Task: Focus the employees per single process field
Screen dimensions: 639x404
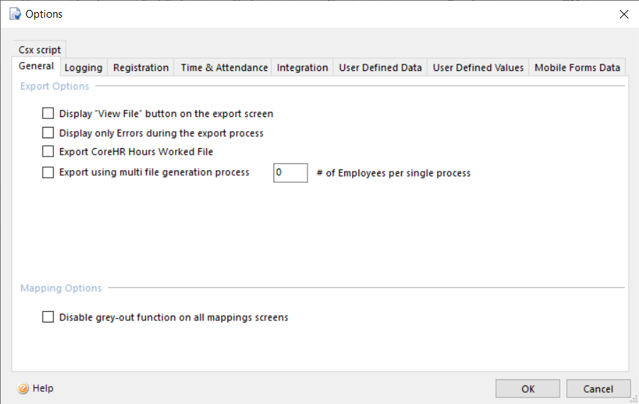Action: [290, 173]
